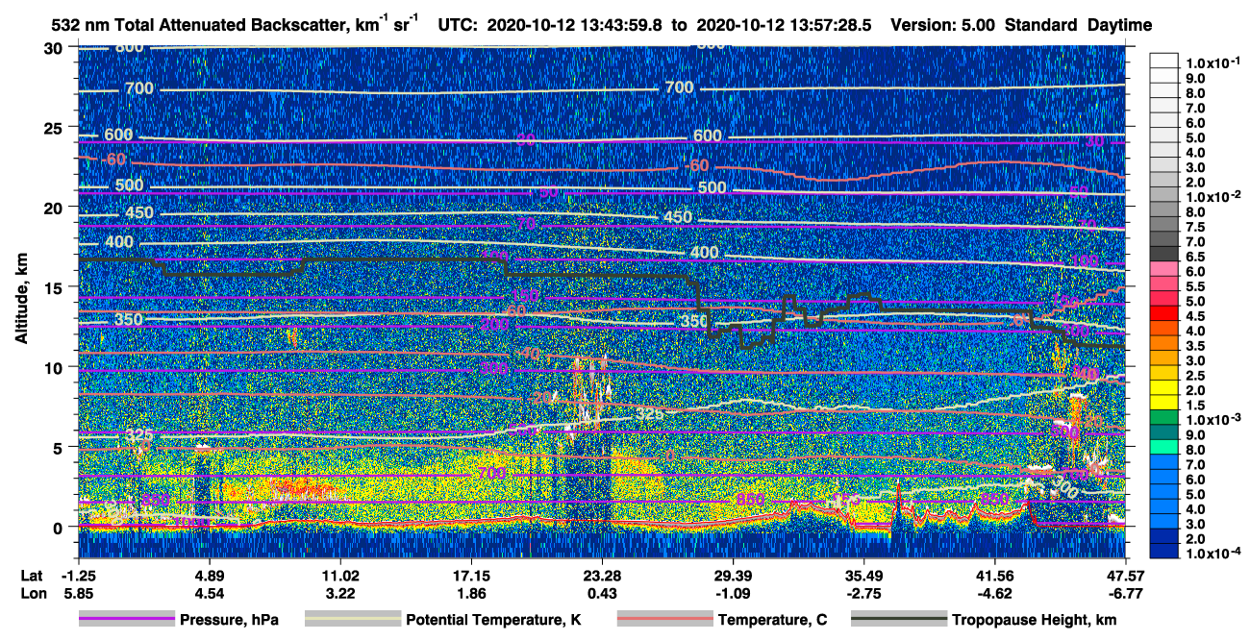Image resolution: width=1250 pixels, height=641 pixels.
Task: Click the longitude value -1.09
Action: [733, 593]
